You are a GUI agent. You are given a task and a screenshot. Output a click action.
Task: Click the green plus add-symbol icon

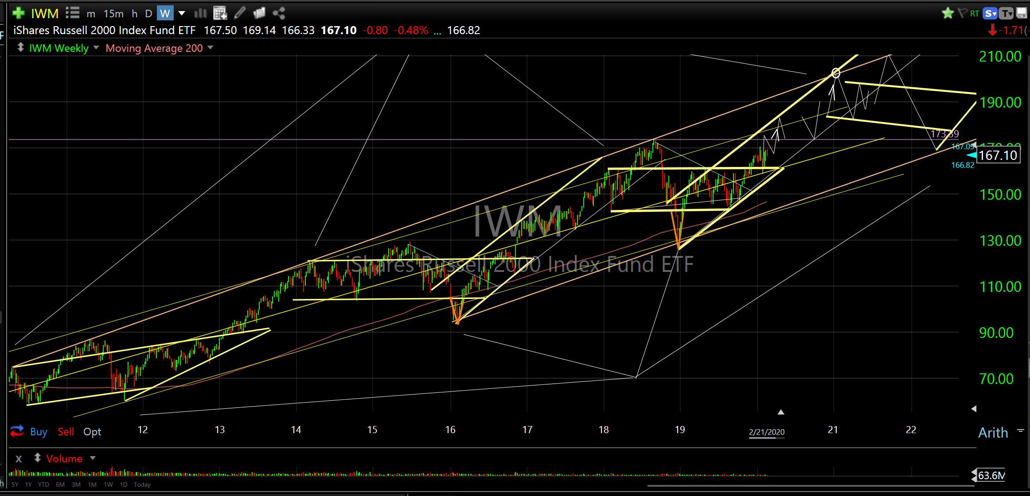(x=18, y=13)
